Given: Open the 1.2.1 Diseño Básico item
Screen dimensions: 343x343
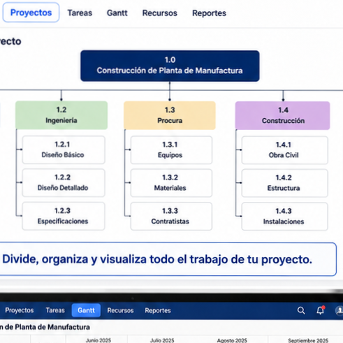Looking at the screenshot, I should coord(64,149).
